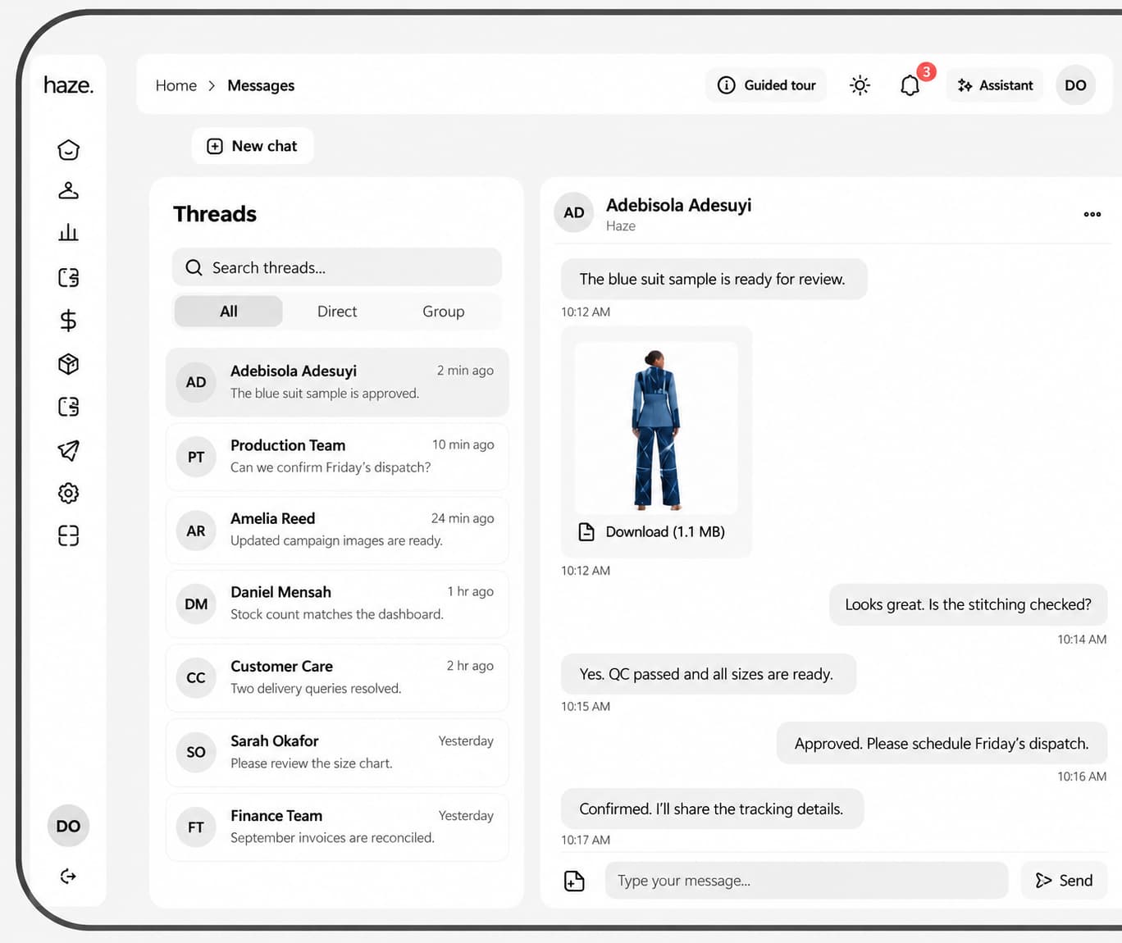Screen dimensions: 1122x943
Task: Open the bar chart analytics icon
Action: pyautogui.click(x=69, y=233)
